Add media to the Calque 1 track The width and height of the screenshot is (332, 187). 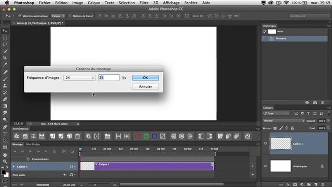(x=253, y=166)
